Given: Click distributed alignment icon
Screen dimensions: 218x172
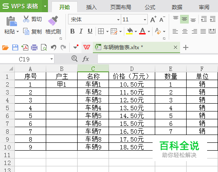Looking at the screenshot, I should pos(212,31).
